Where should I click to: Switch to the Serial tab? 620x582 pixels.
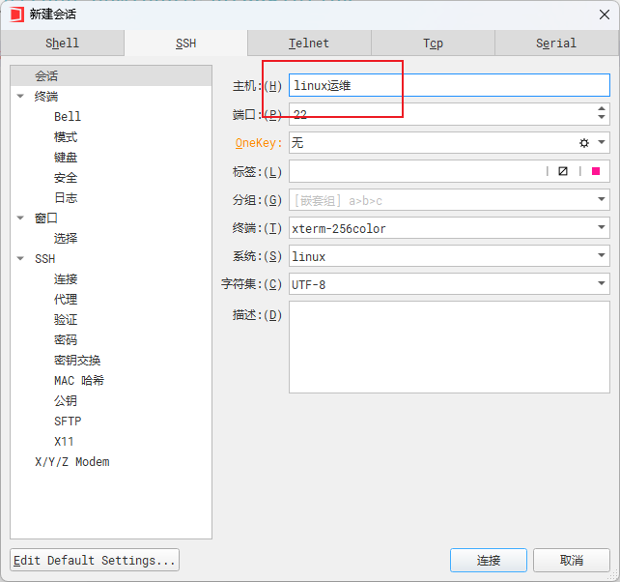click(x=556, y=44)
